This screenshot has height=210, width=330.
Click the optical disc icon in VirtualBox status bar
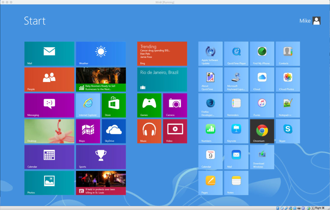282,208
